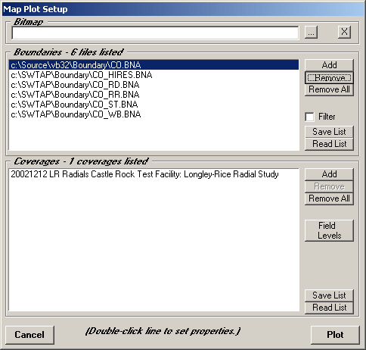366x350 pixels.
Task: Read a saved Boundaries list
Action: pos(329,144)
